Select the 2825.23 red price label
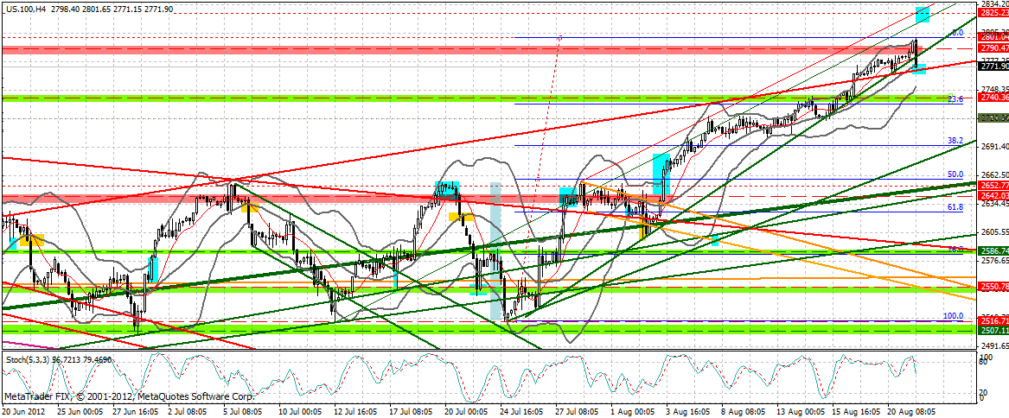The width and height of the screenshot is (1009, 418). tap(993, 13)
